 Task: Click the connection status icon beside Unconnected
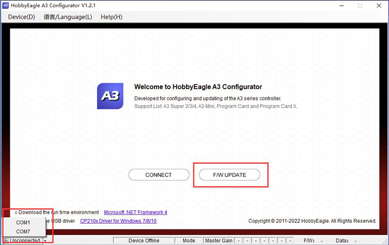pyautogui.click(x=5, y=241)
